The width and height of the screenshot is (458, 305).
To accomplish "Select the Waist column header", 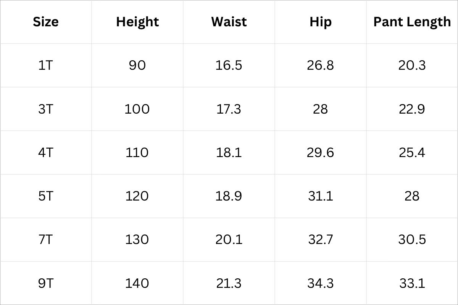I will (x=229, y=22).
